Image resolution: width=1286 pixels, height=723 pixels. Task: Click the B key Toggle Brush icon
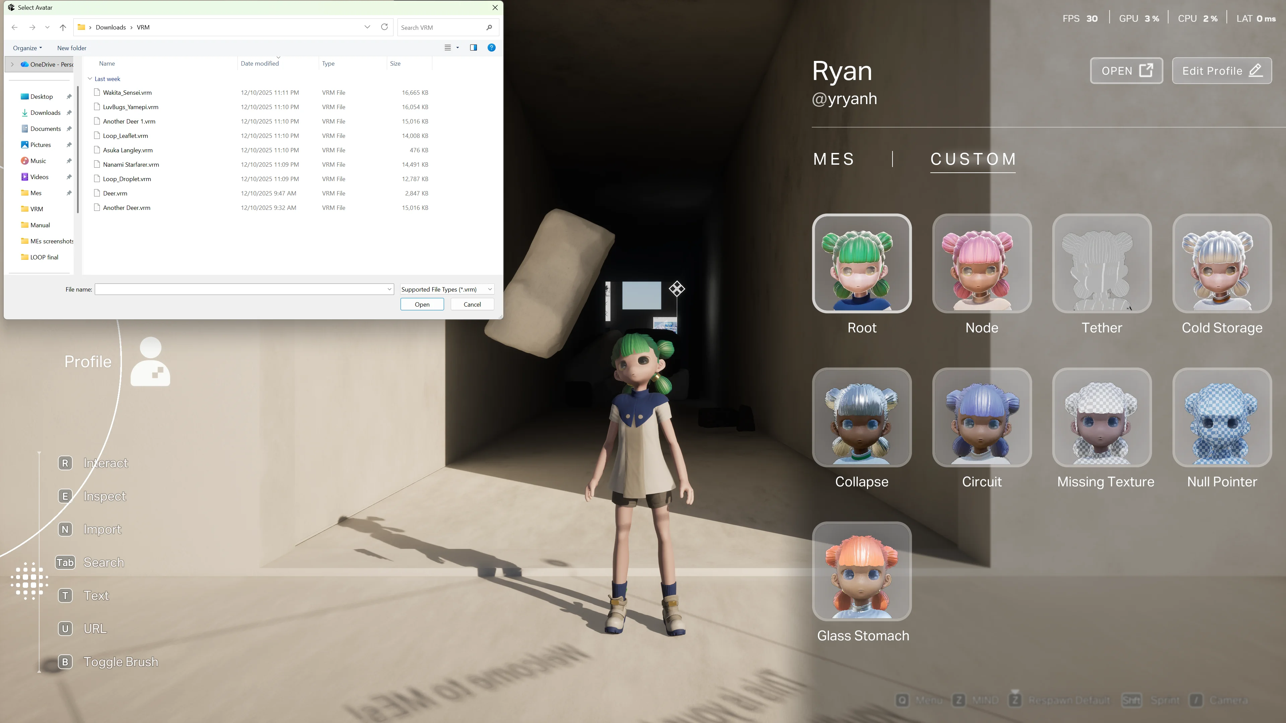click(65, 662)
